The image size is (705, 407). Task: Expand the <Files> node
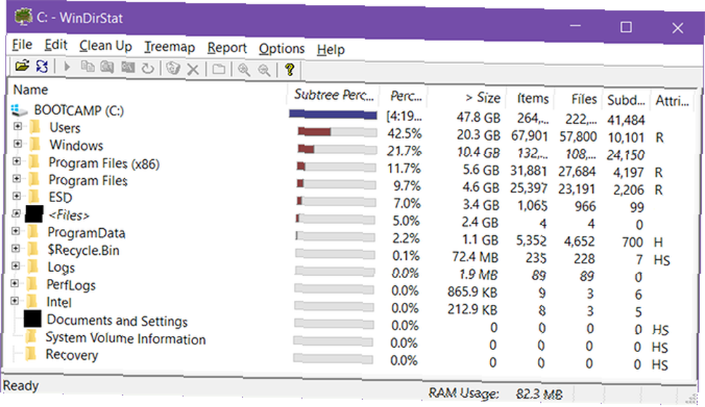16,213
